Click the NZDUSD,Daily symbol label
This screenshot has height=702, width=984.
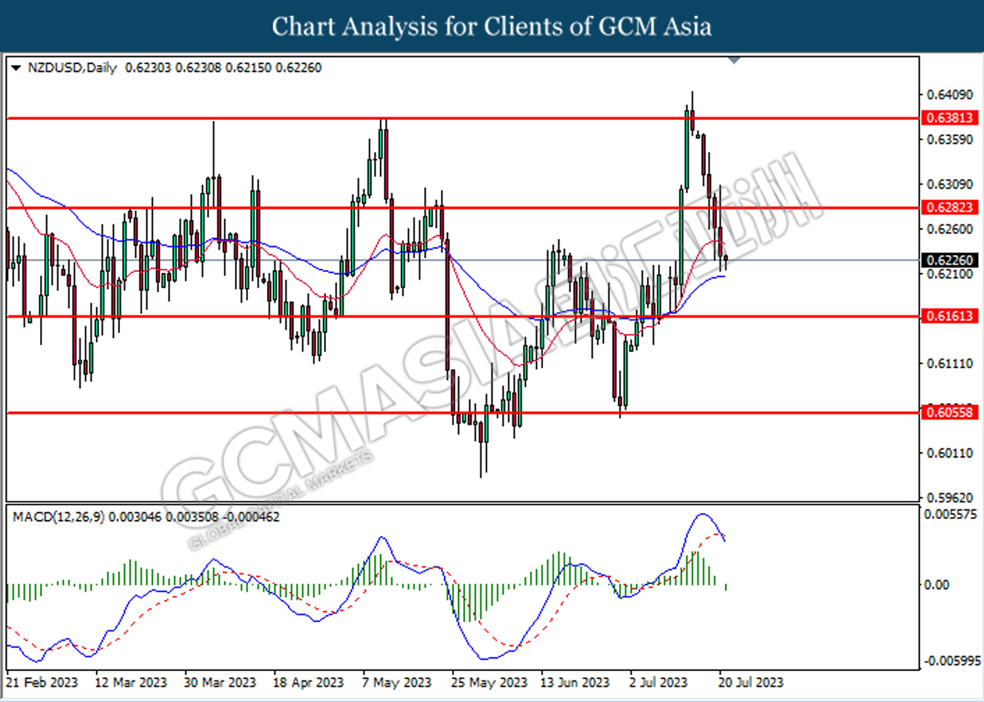(72, 68)
